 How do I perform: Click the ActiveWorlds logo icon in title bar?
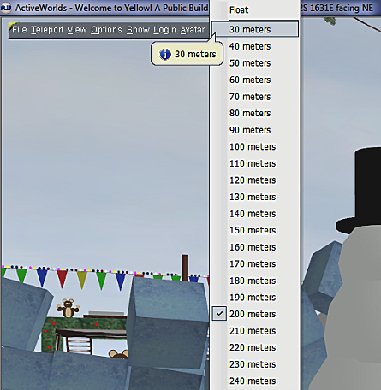point(6,8)
